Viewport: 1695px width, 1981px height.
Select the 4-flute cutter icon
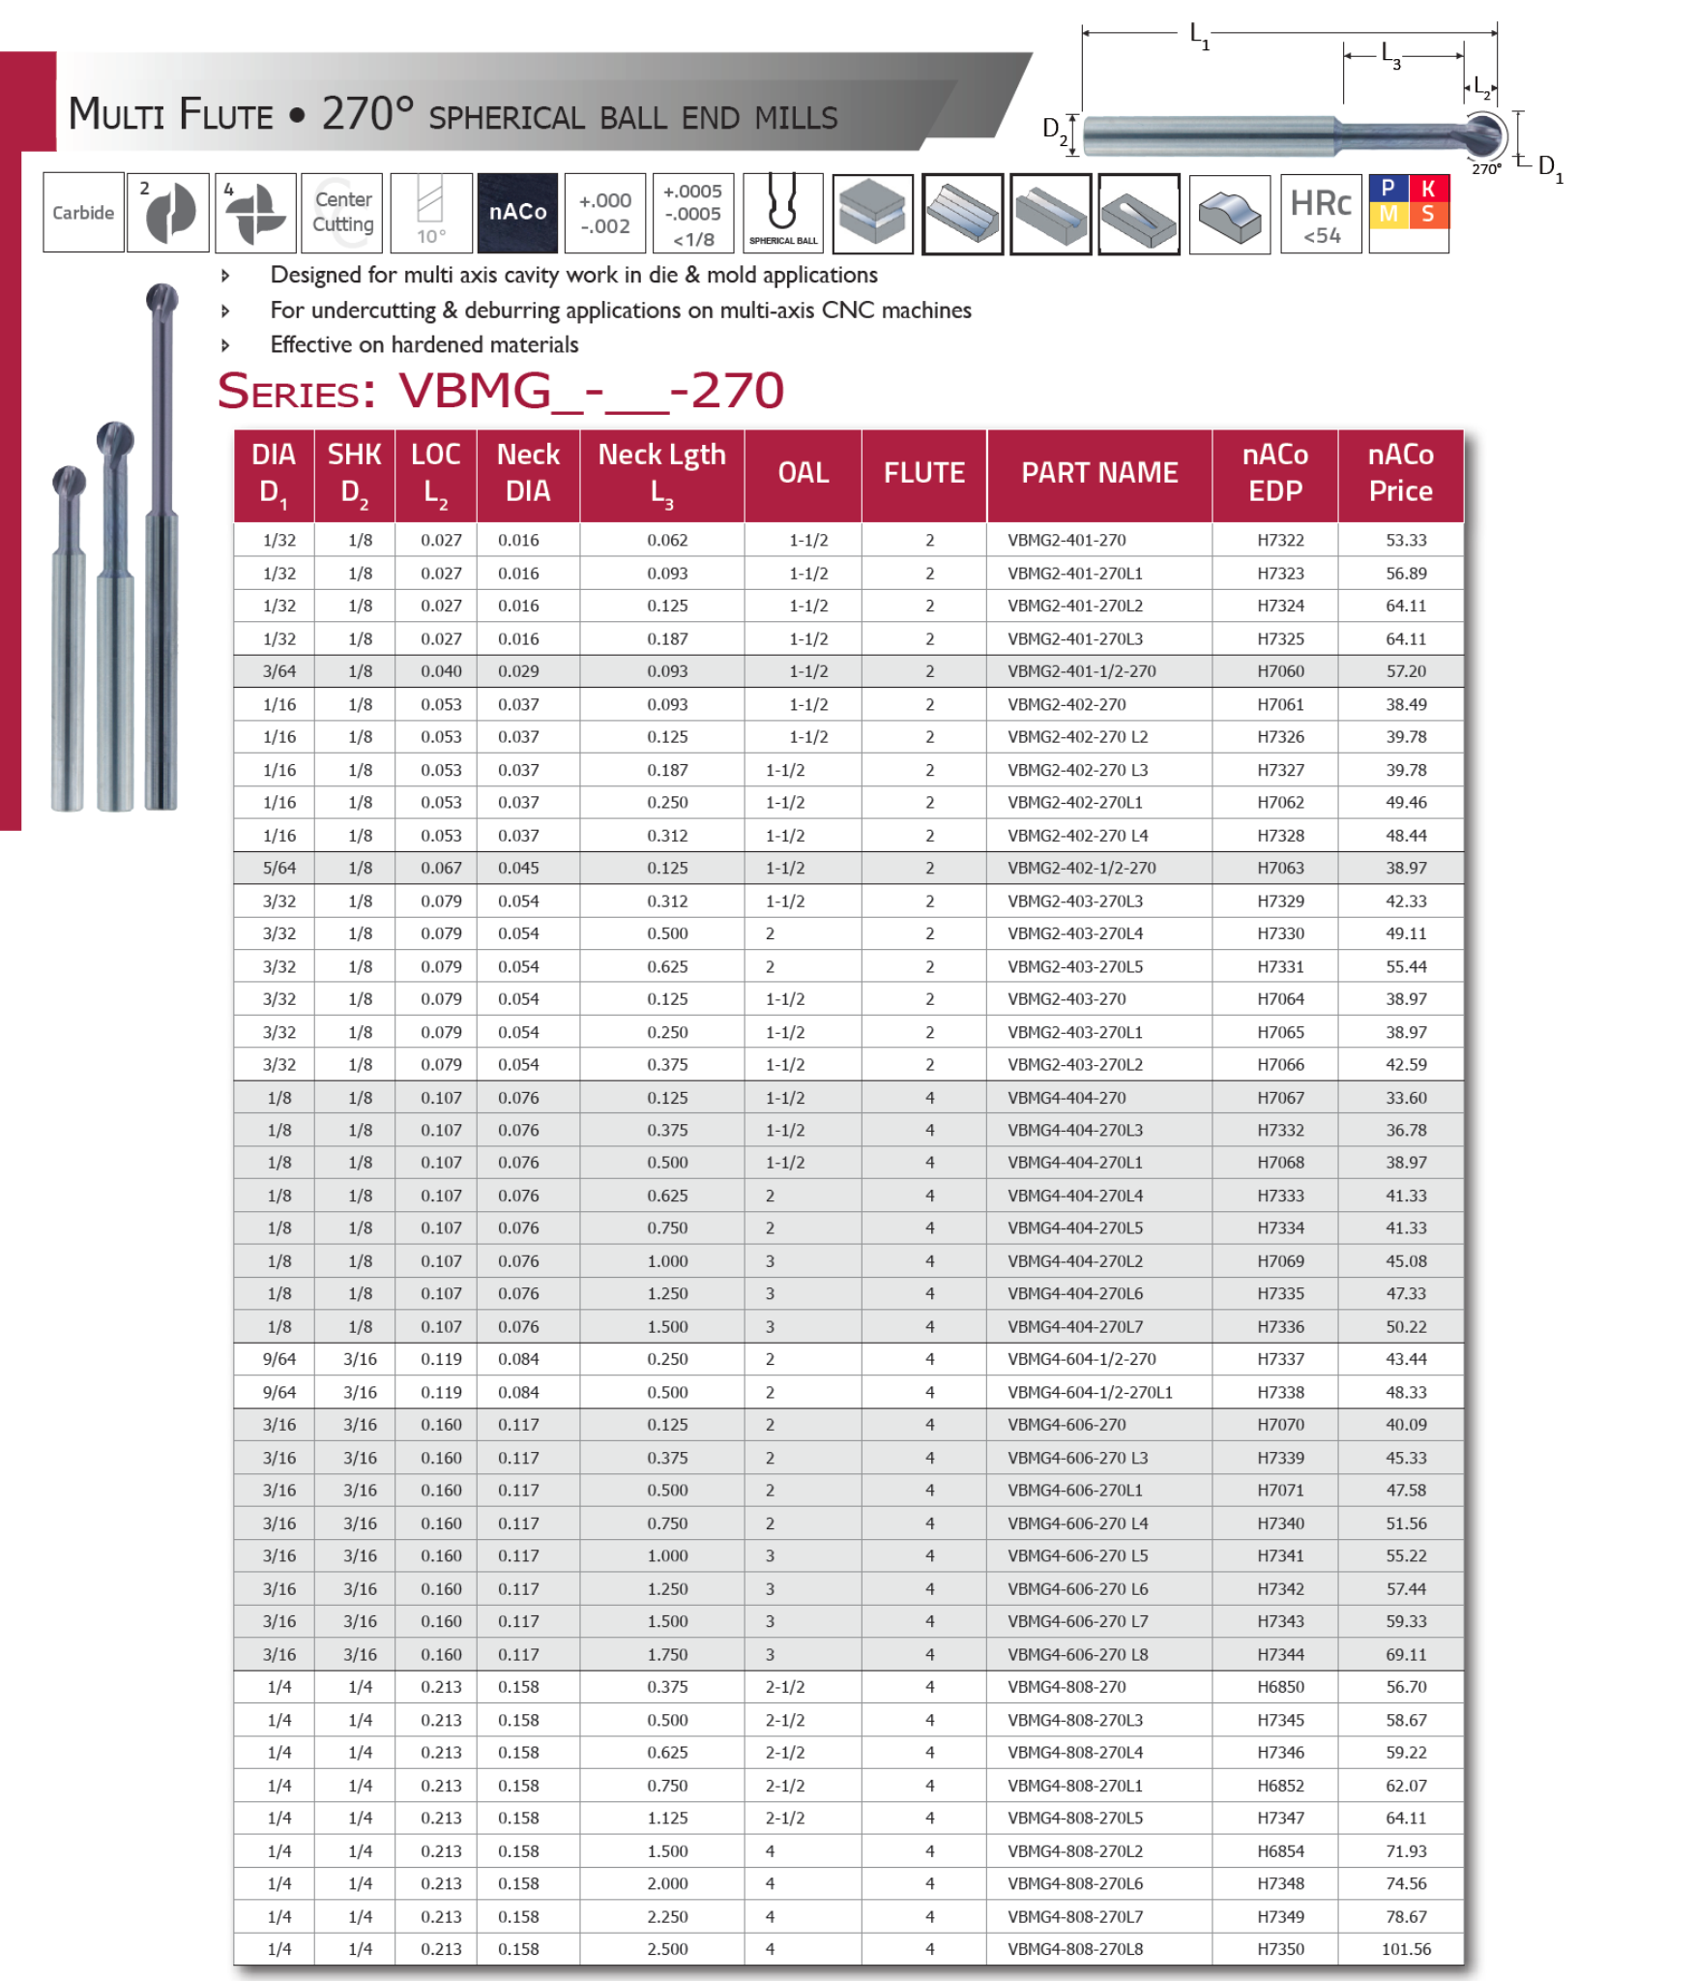(255, 213)
